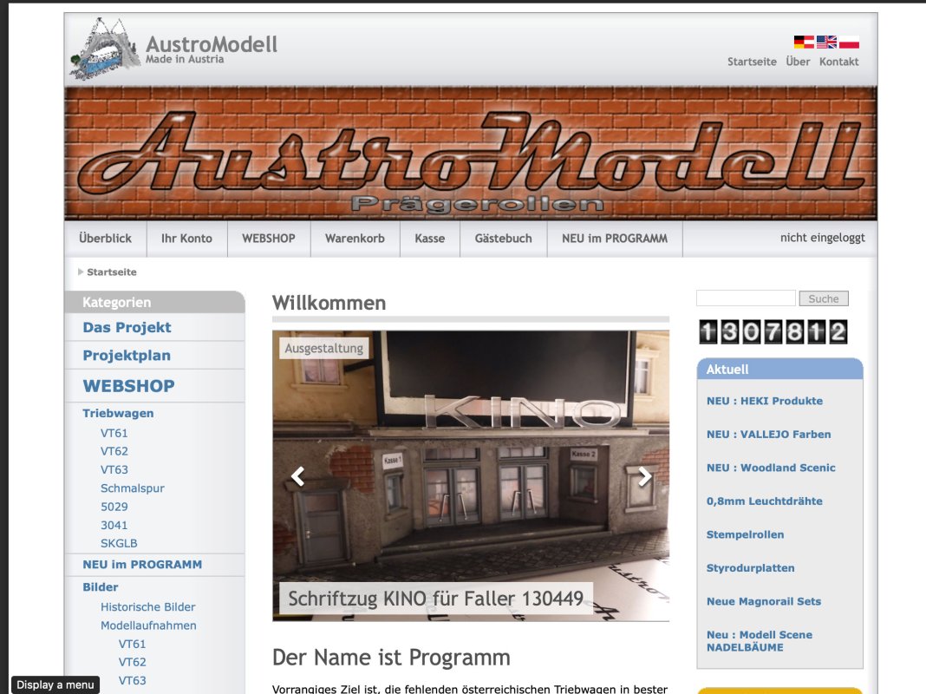Click into the search text field
Image resolution: width=926 pixels, height=694 pixels.
pos(745,298)
